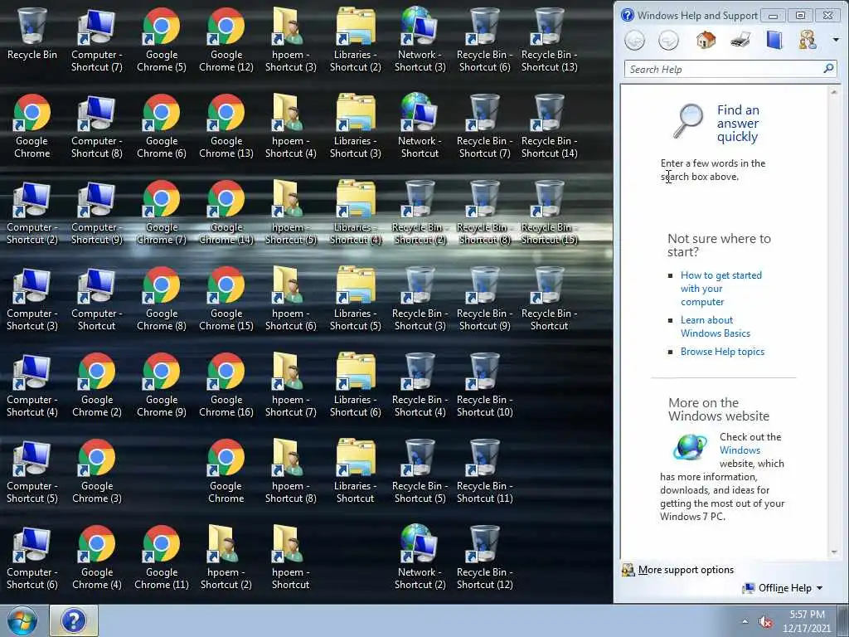Select Libraries - Shortcut icon

point(355,471)
